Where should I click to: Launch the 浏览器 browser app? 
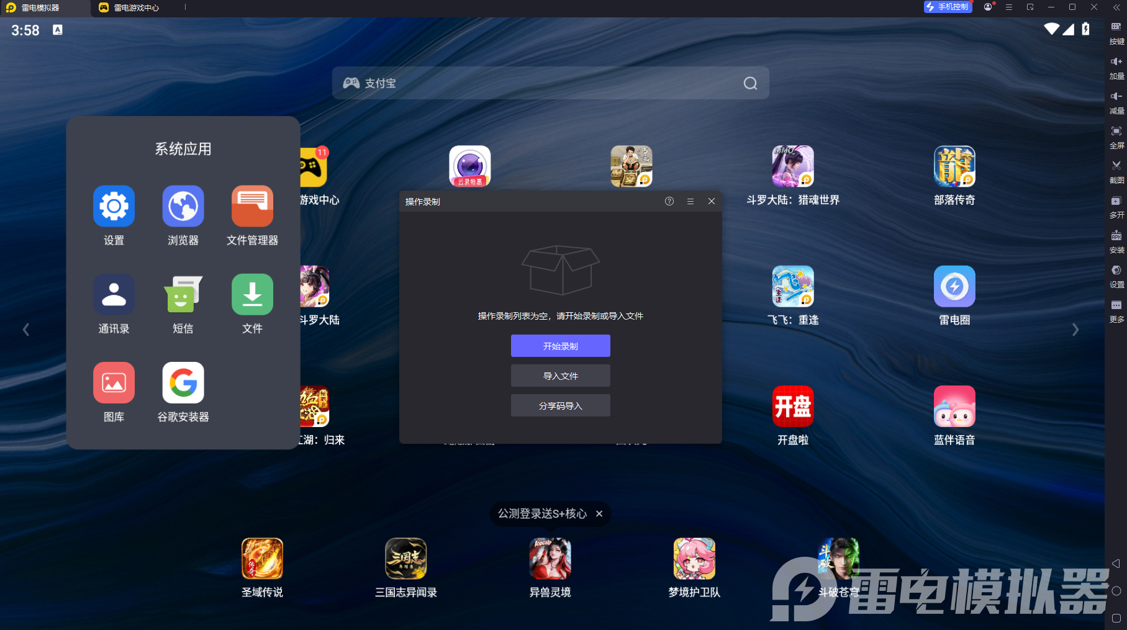pyautogui.click(x=183, y=206)
